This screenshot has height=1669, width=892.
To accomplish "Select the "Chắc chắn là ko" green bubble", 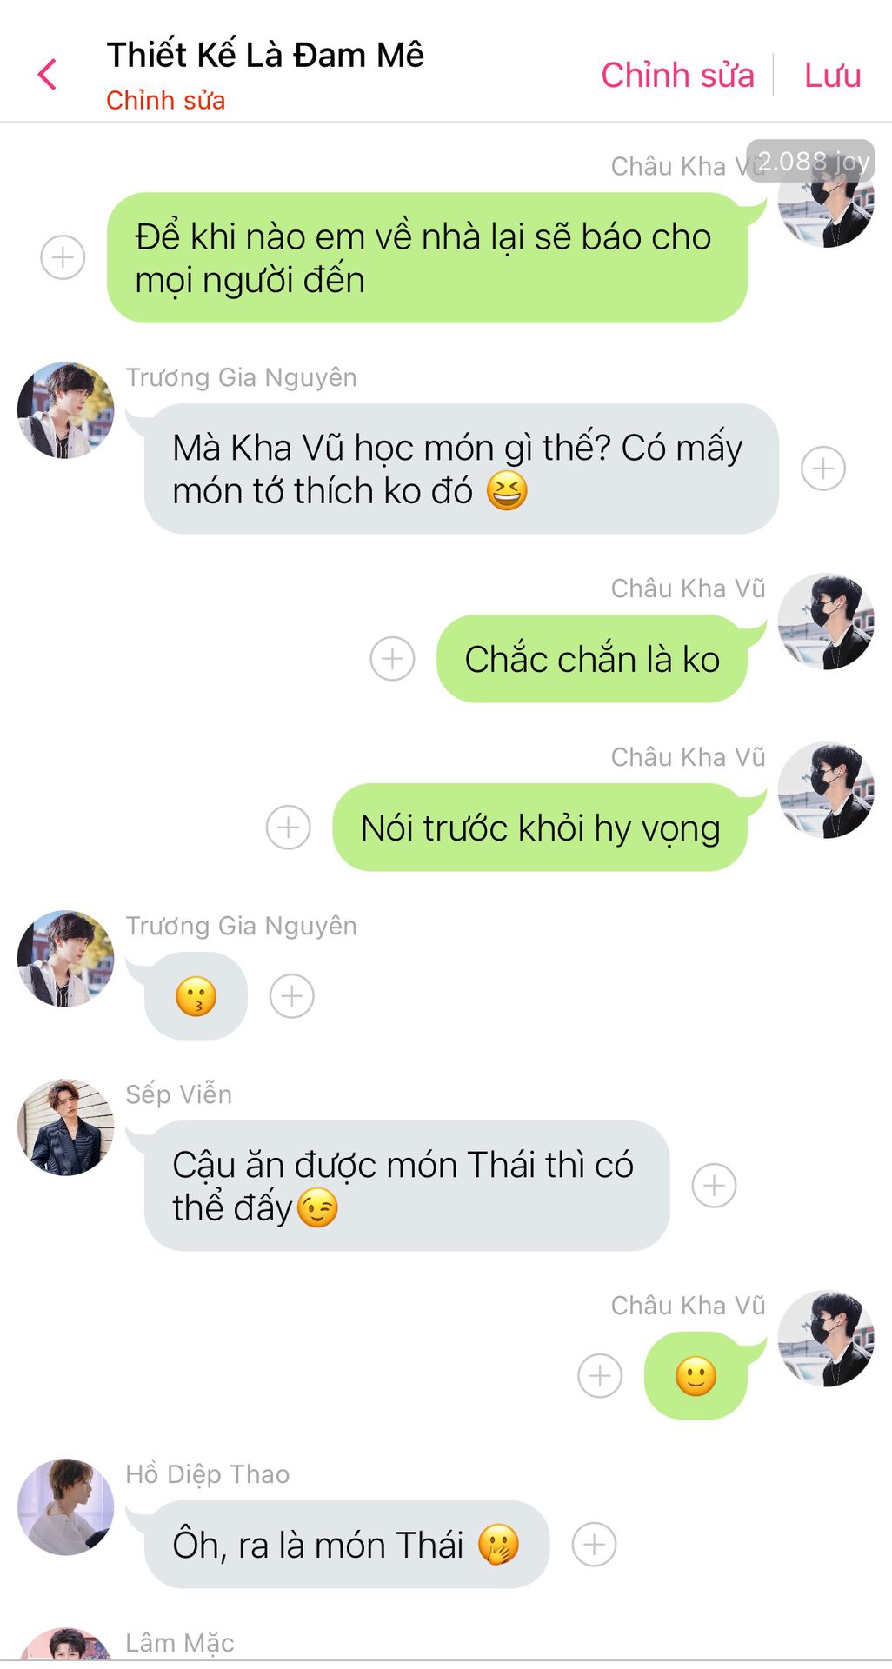I will pyautogui.click(x=592, y=658).
